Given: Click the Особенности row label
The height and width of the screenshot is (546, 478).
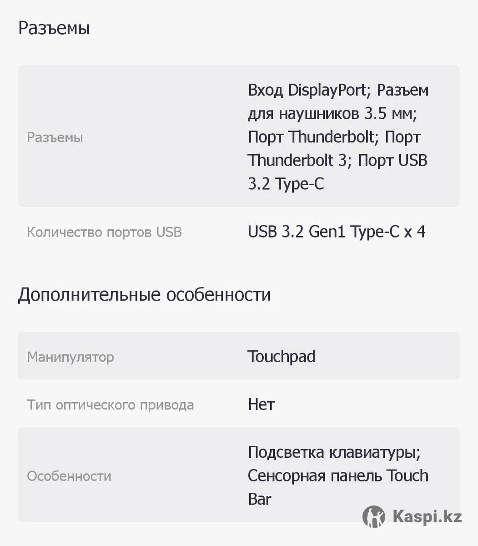Looking at the screenshot, I should (x=69, y=476).
